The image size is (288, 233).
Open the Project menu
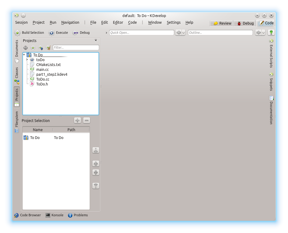pyautogui.click(x=38, y=22)
